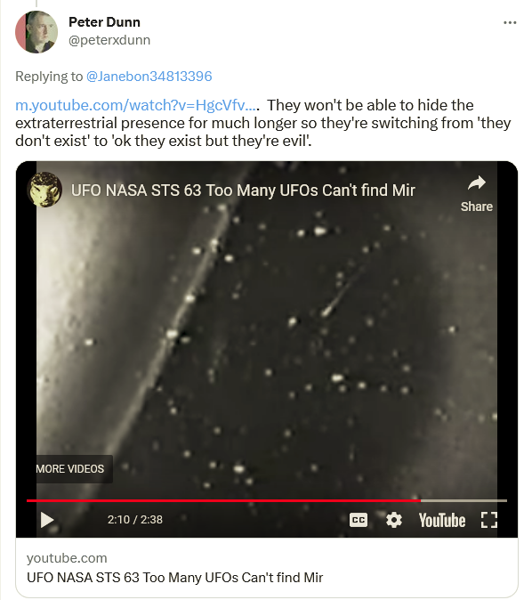
Task: Toggle closed captions CC button
Action: (x=359, y=520)
